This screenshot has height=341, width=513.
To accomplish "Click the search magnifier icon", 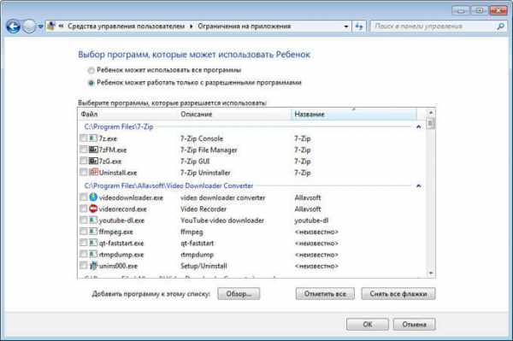I will pos(500,26).
